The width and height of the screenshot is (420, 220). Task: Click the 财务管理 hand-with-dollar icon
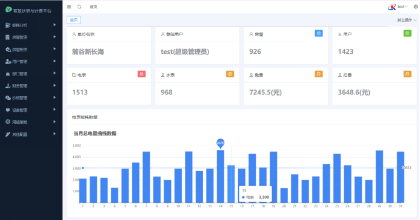pyautogui.click(x=8, y=86)
